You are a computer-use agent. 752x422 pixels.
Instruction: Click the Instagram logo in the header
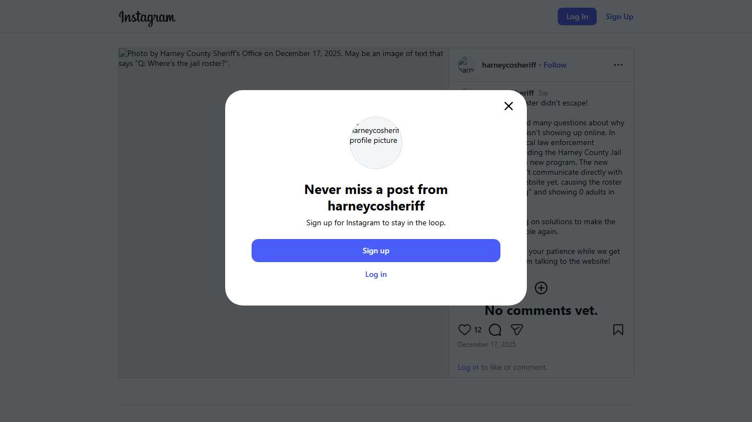[147, 17]
